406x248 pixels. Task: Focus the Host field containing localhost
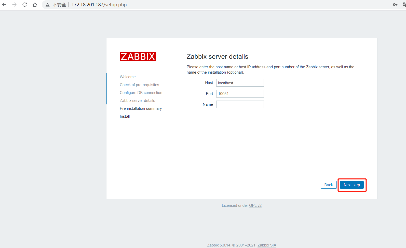(x=240, y=83)
